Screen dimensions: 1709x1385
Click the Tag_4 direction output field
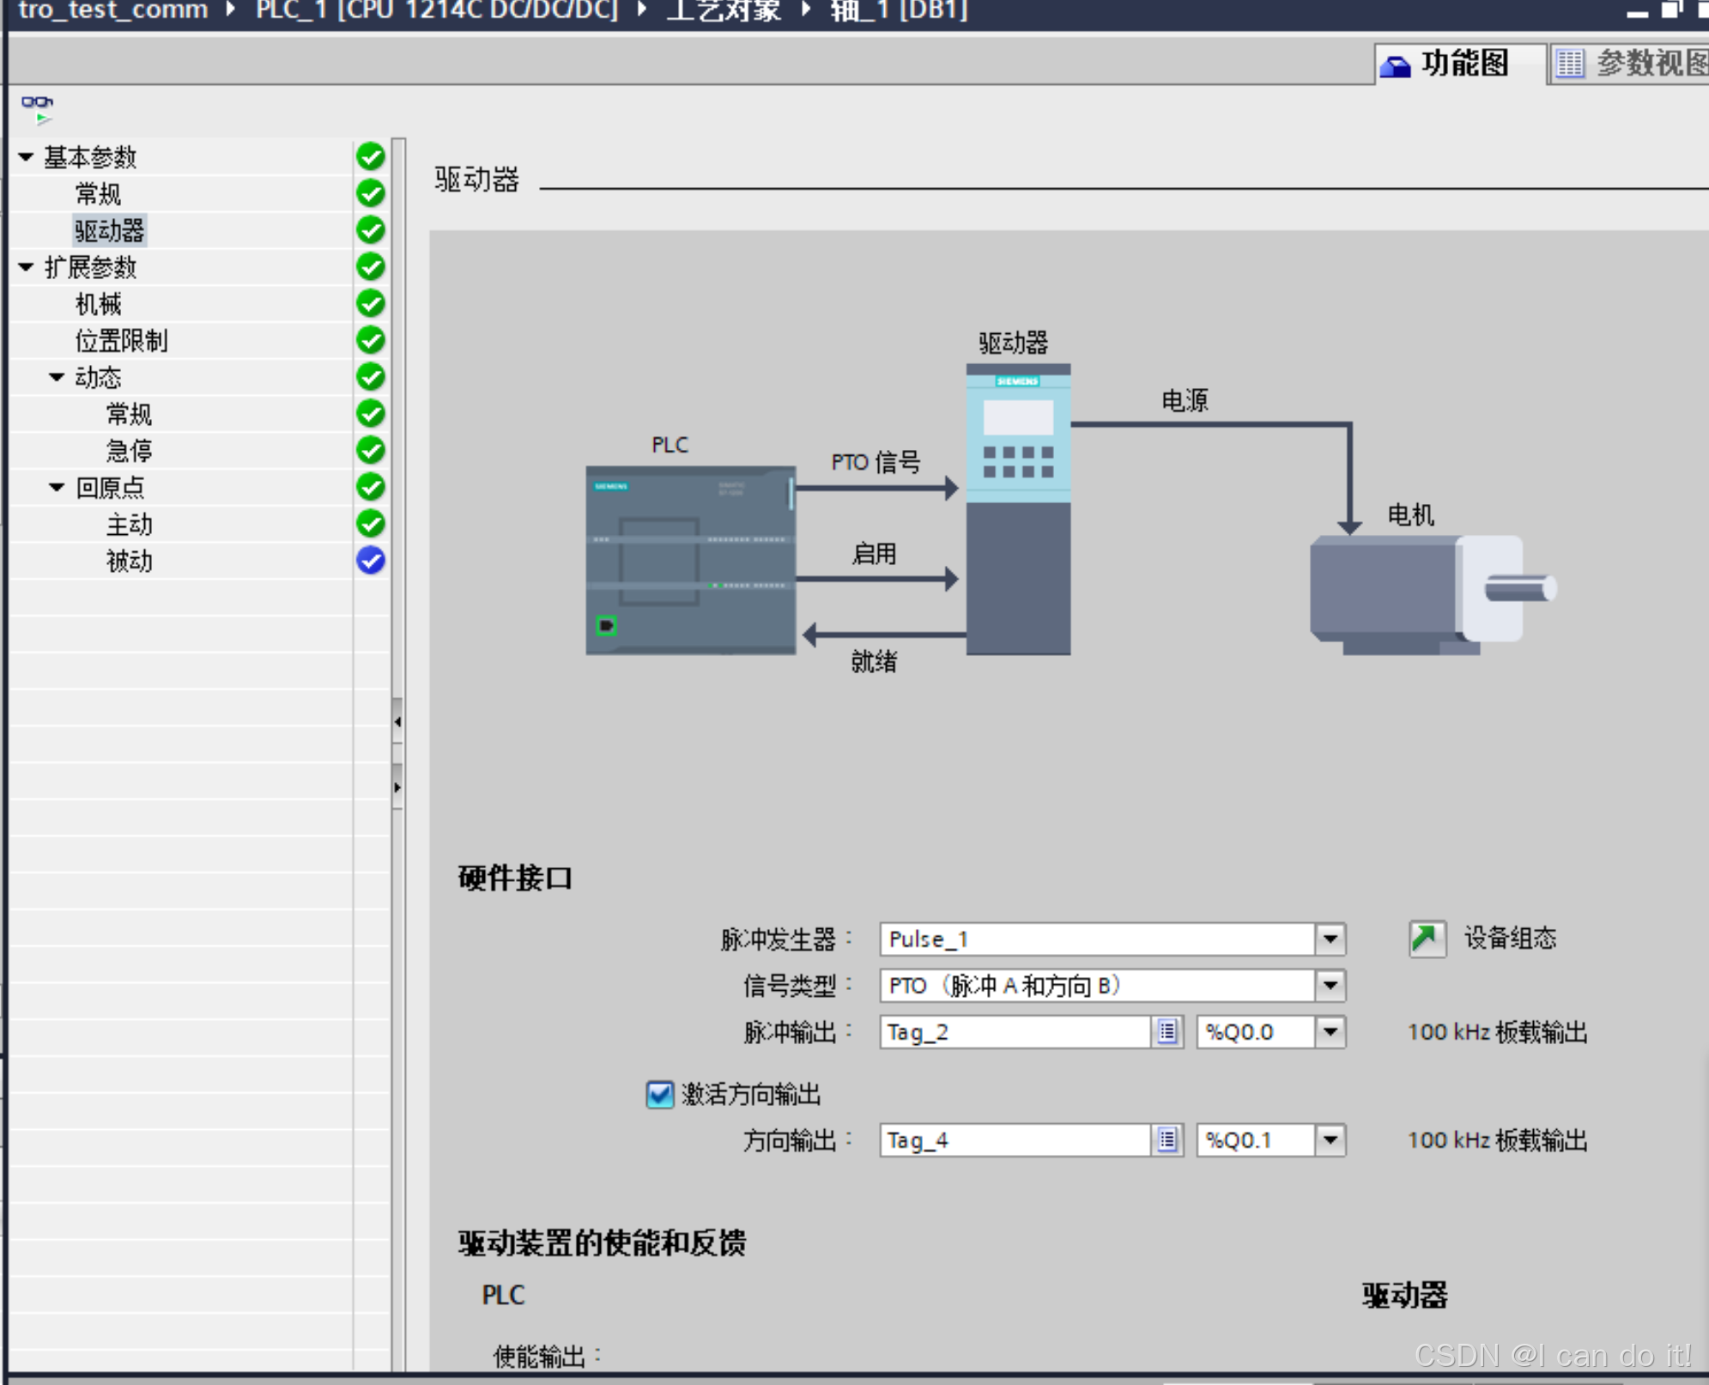point(1015,1140)
